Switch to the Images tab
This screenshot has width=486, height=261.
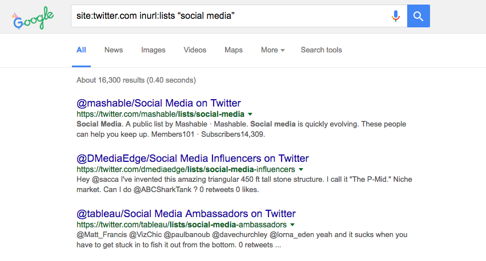pos(153,50)
